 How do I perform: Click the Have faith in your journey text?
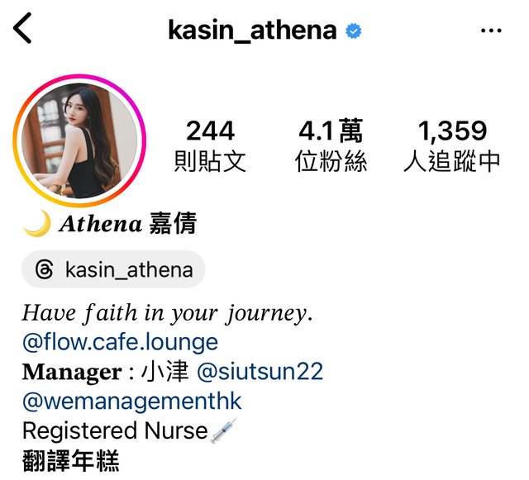coord(167,313)
